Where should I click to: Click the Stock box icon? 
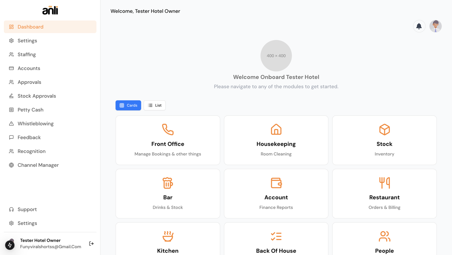(x=385, y=129)
